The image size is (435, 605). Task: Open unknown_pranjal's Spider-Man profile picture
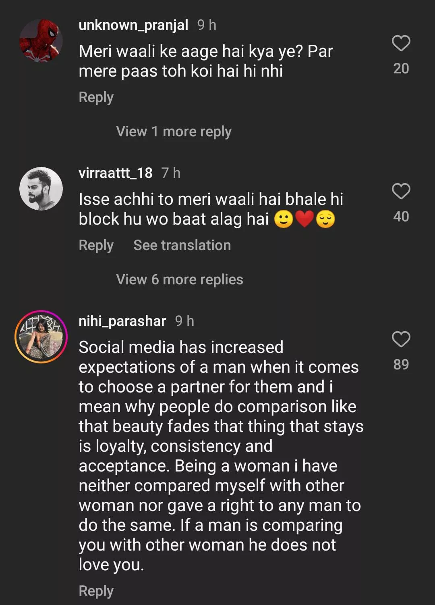(41, 41)
